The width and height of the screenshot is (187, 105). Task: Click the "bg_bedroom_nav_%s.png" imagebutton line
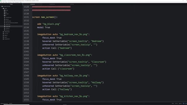click(63, 34)
